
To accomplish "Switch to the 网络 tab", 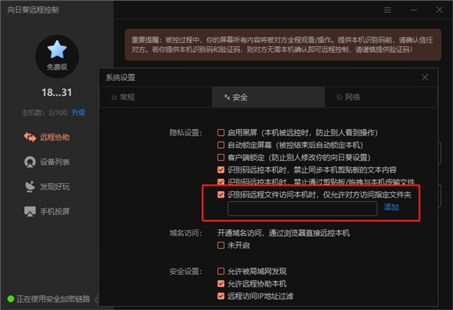I will tap(381, 97).
